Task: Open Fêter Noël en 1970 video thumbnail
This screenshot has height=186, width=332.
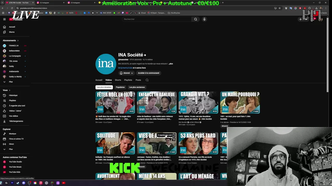Action: tap(115, 103)
